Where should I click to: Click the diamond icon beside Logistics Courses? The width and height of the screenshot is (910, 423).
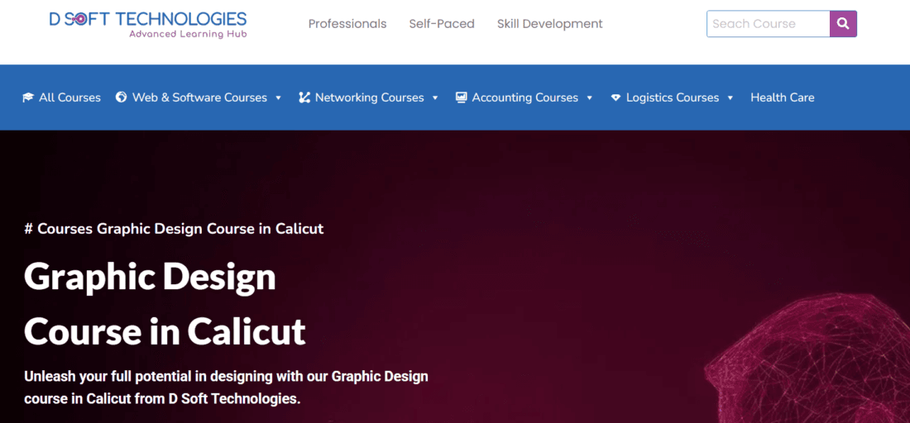(615, 97)
